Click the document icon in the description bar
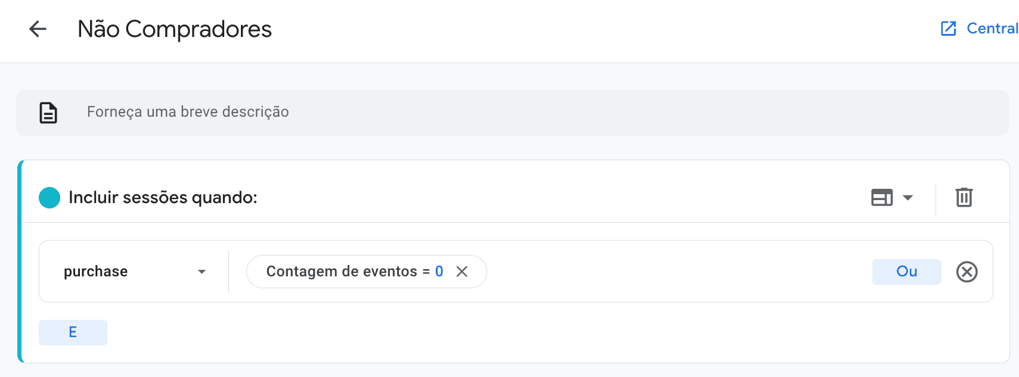This screenshot has width=1019, height=377. coord(48,112)
